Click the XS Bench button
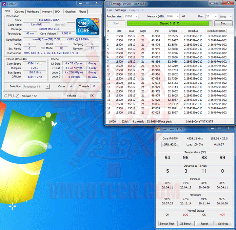The width and height of the screenshot is (236, 230). tap(186, 224)
